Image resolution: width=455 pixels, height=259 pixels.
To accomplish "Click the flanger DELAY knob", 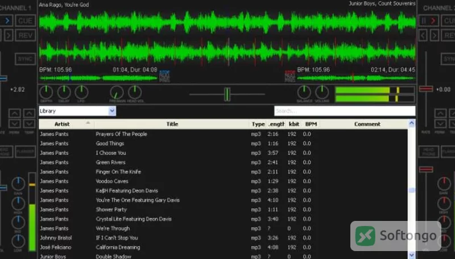I will coord(64,93).
